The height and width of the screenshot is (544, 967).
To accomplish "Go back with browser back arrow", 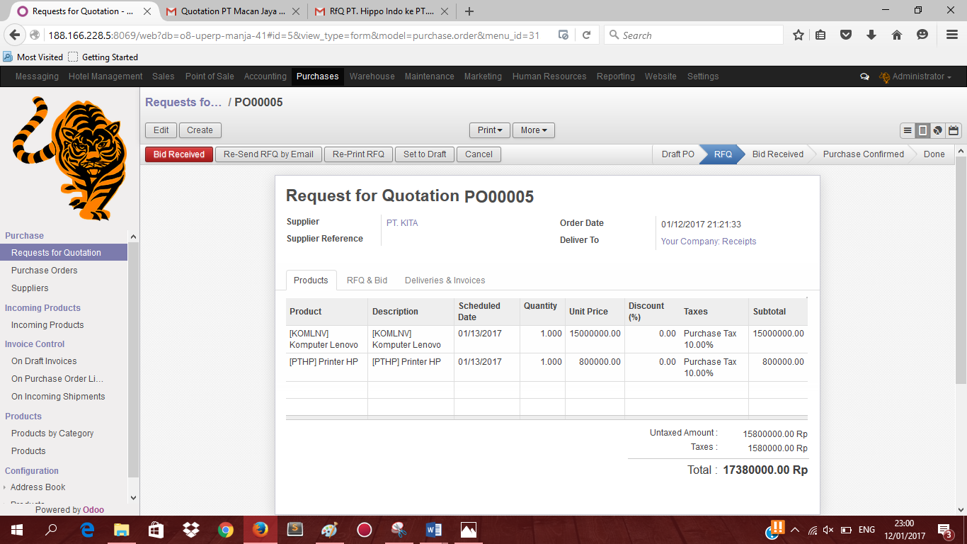I will pyautogui.click(x=15, y=35).
